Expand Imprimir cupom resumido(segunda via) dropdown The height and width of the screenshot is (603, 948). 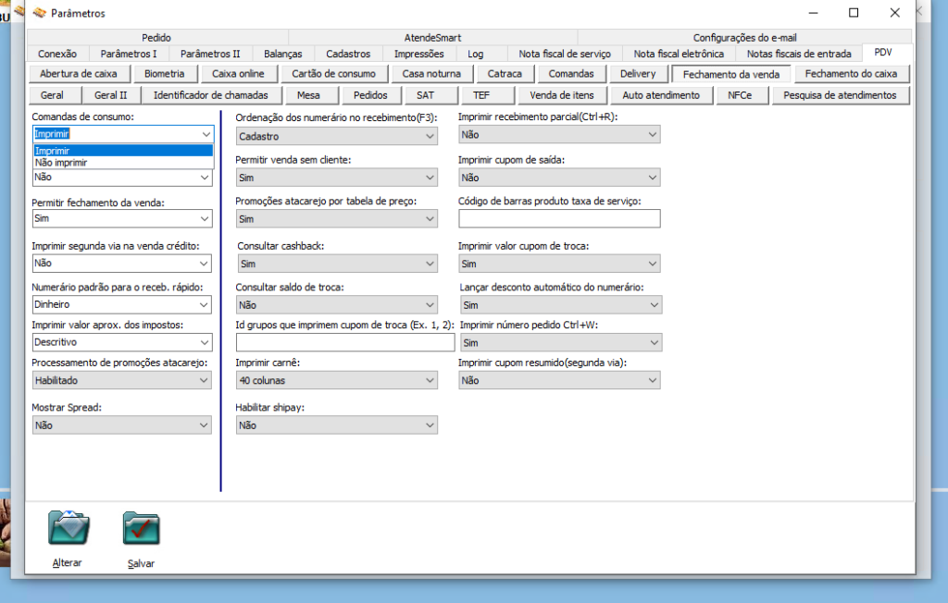click(559, 380)
